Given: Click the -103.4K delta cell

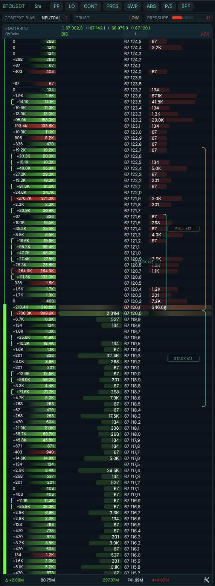Looking at the screenshot, I should (20, 126).
